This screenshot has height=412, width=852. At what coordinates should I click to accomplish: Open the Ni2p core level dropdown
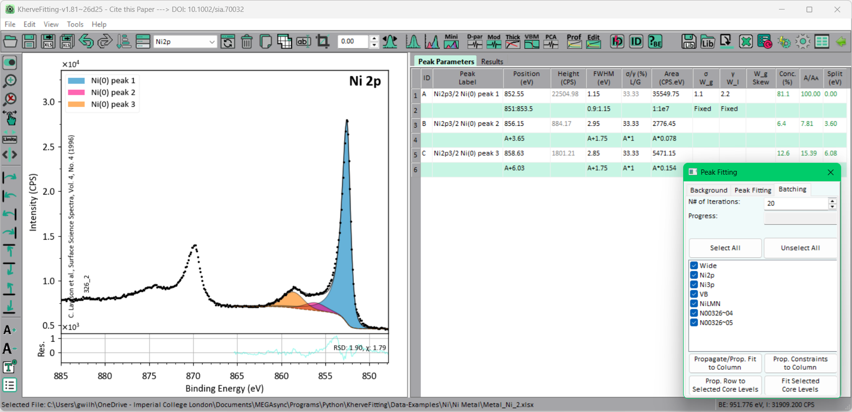[185, 42]
